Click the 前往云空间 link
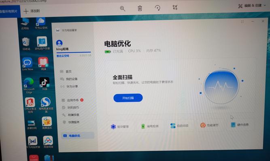This screenshot has height=161, width=270. coord(63,56)
